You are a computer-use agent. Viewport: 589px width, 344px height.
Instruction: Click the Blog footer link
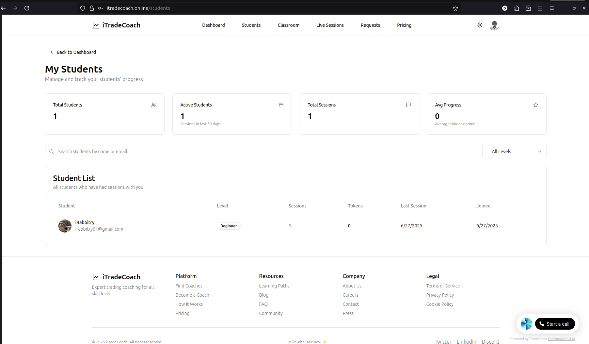coord(264,295)
